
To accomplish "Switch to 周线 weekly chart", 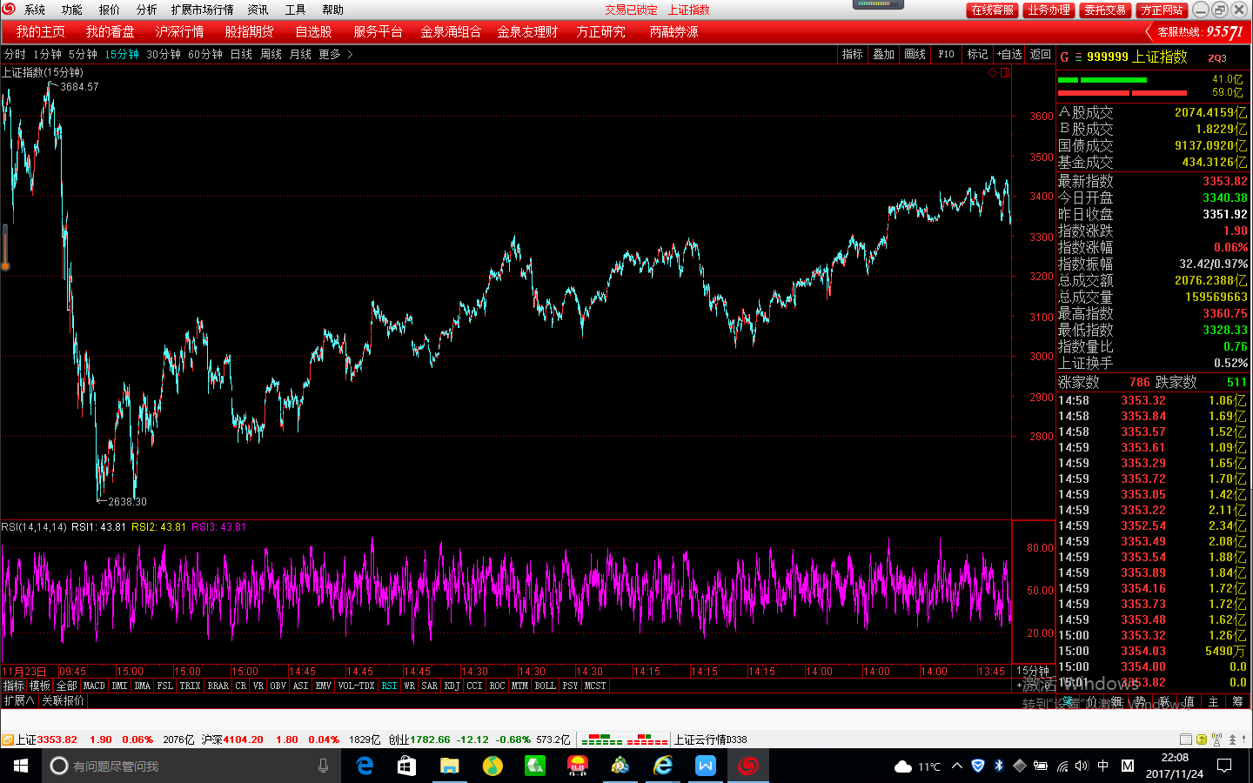I will (271, 55).
